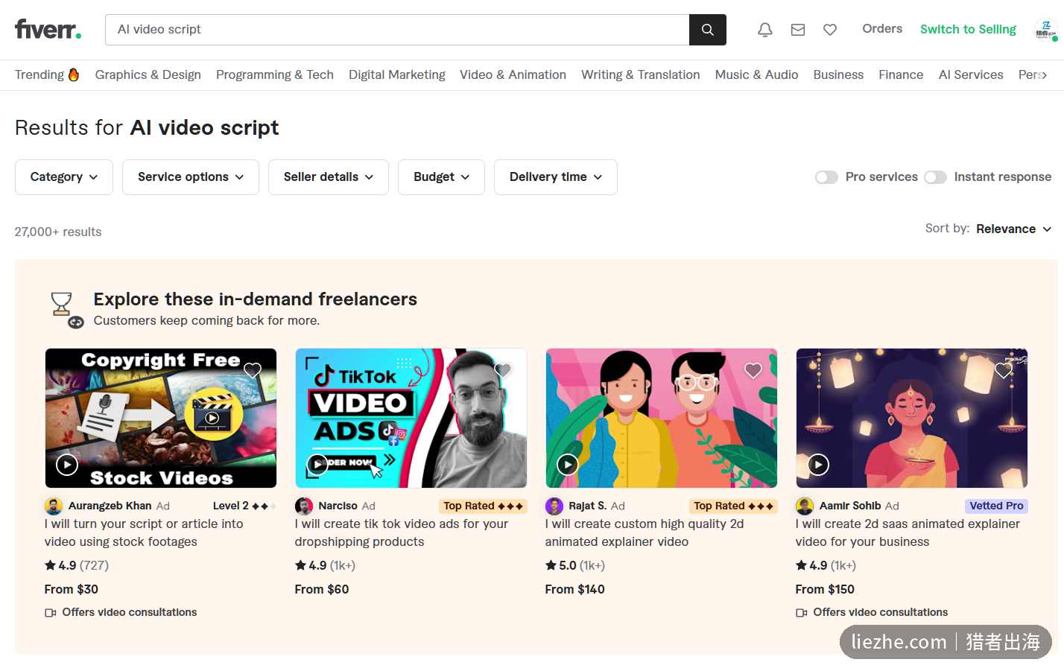1064x671 pixels.
Task: Favorite the TikTok Video Ads gig
Action: click(x=503, y=370)
